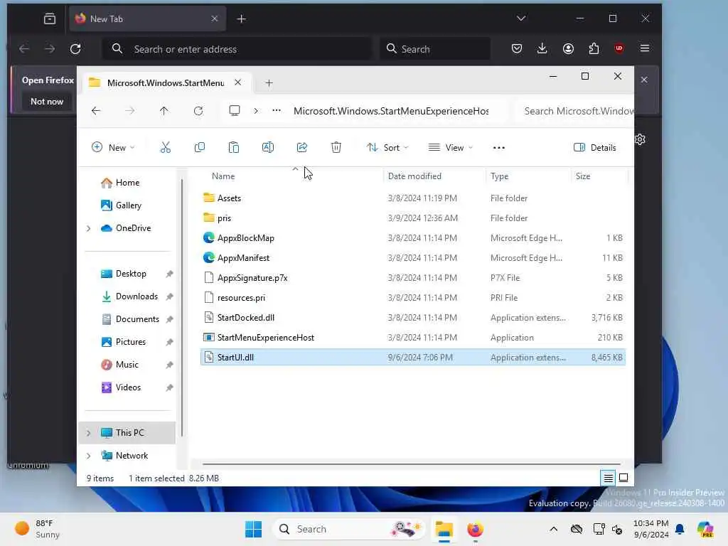
Task: Open Firefox Downloads panel
Action: click(x=542, y=48)
